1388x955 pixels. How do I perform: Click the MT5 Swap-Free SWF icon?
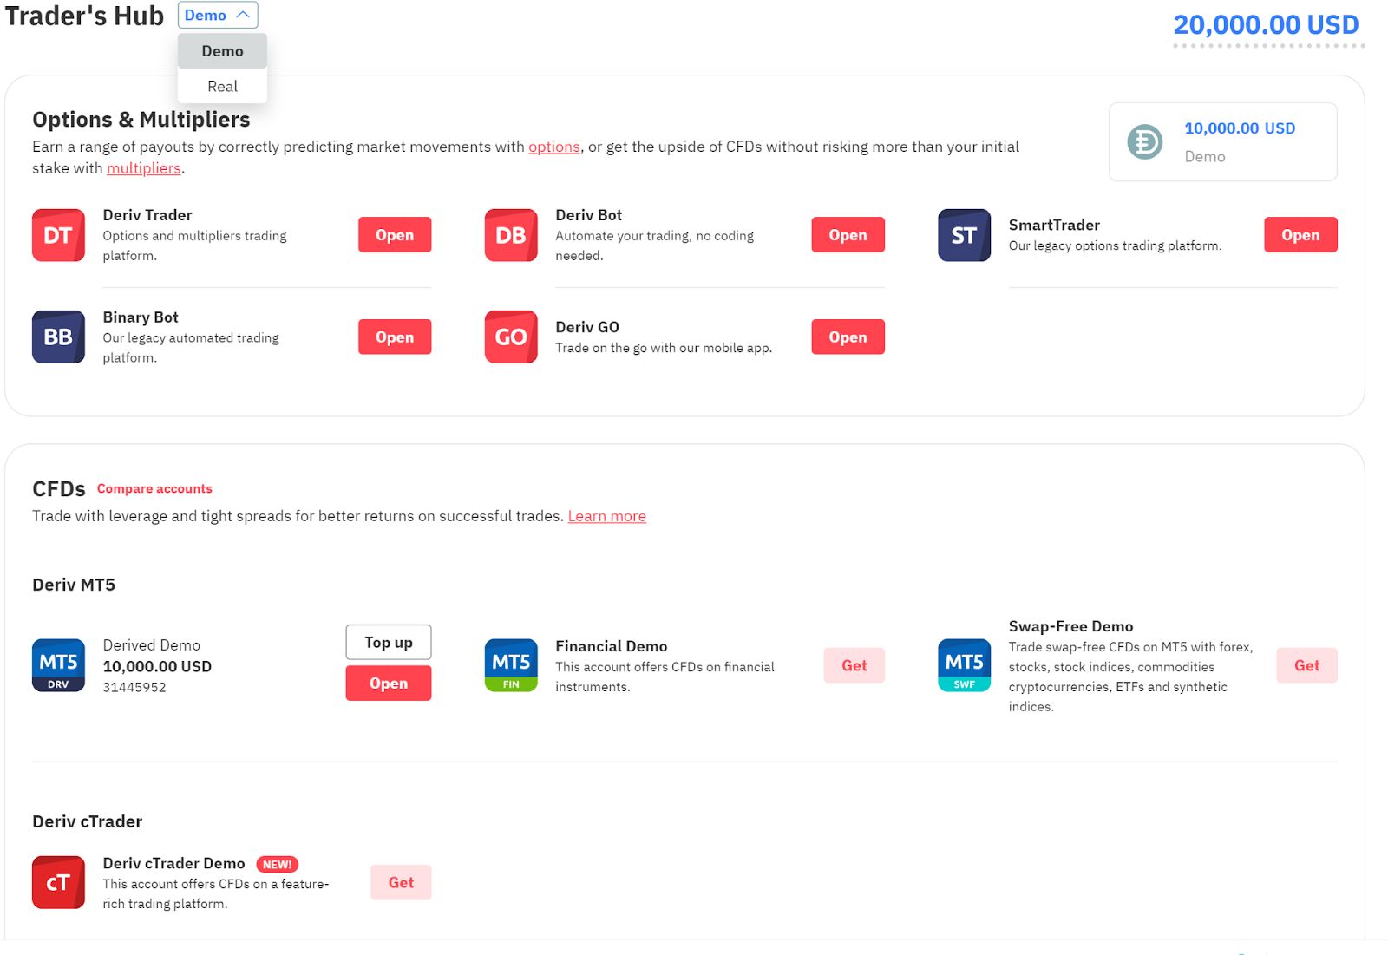964,665
